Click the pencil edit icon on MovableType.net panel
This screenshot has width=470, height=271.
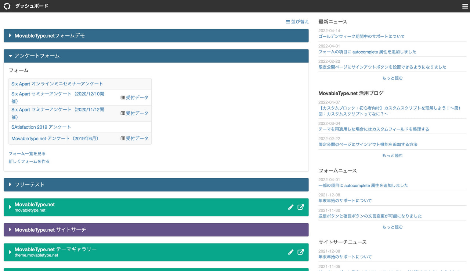[x=290, y=207]
